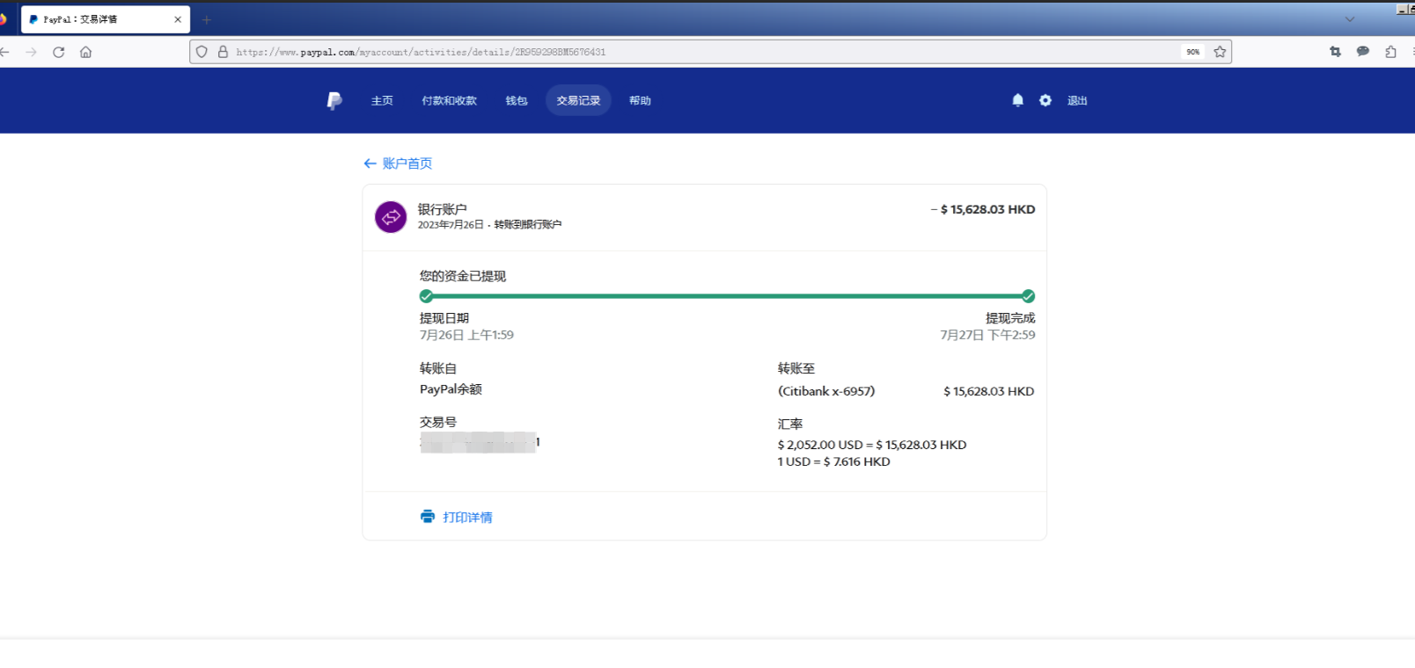
Task: Open the browser extensions puzzle icon
Action: (x=1390, y=52)
